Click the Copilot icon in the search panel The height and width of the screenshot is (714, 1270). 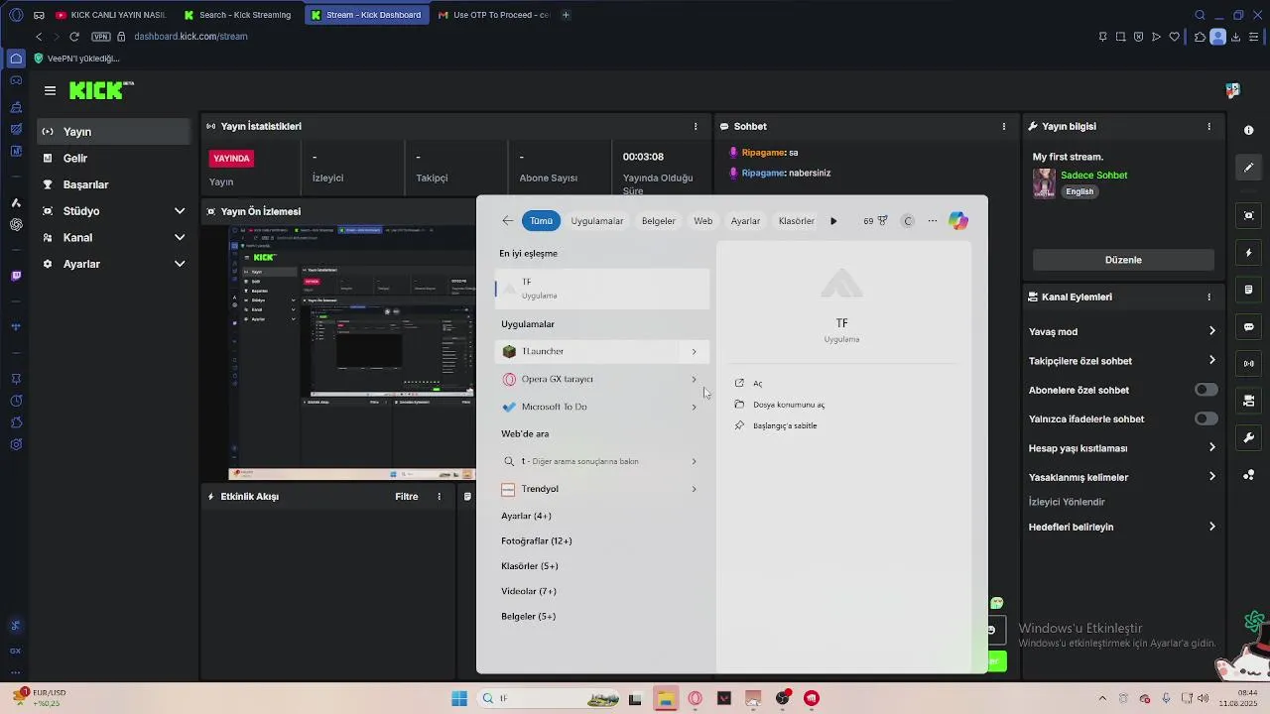click(x=958, y=221)
